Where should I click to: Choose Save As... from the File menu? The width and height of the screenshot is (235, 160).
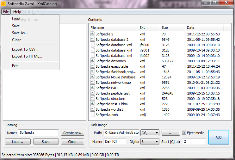(20, 33)
